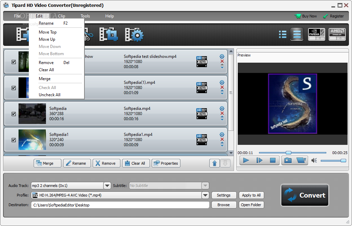
Task: Delete Softpedia.mp4 with red X icon
Action: click(222, 113)
